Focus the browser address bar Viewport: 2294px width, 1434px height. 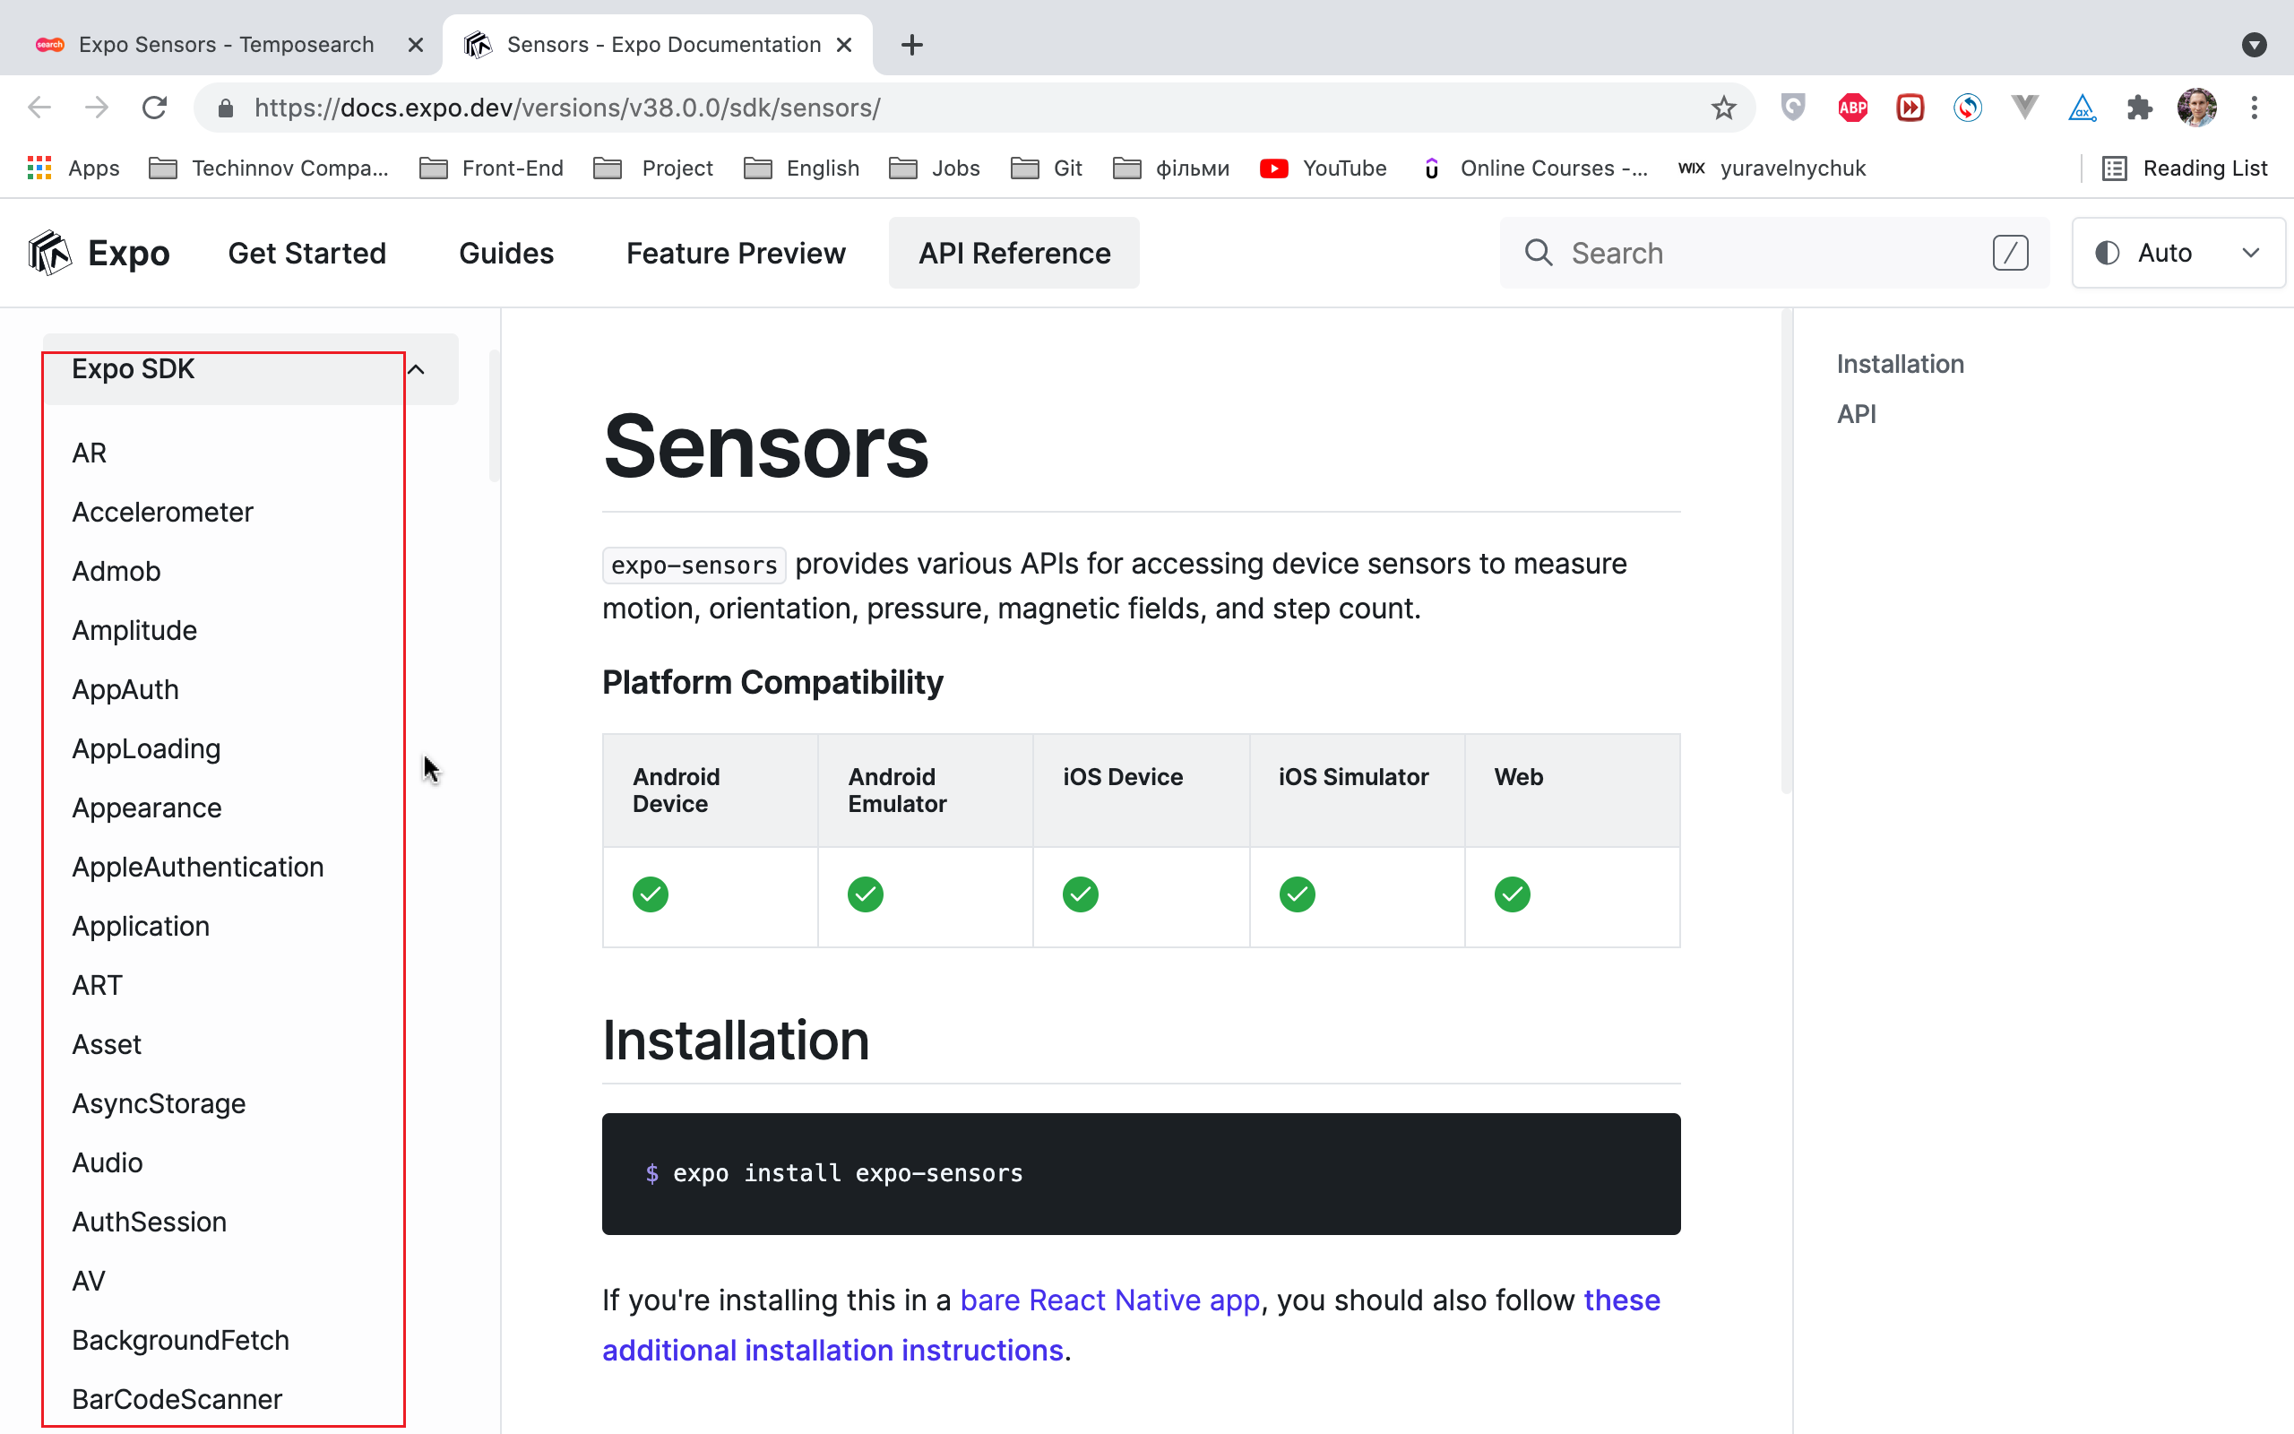point(974,108)
